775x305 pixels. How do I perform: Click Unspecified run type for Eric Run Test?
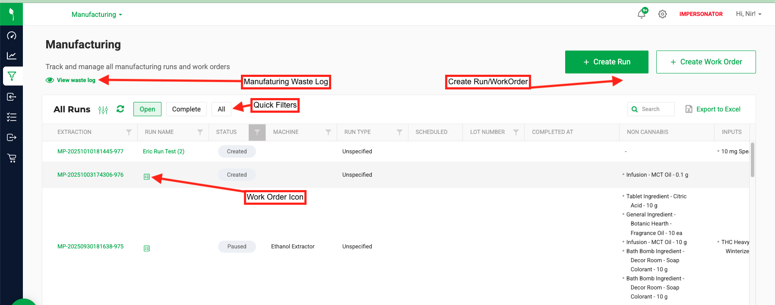click(x=357, y=151)
